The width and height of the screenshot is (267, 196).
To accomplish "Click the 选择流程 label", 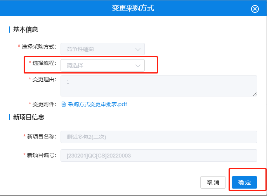I will tap(44, 63).
